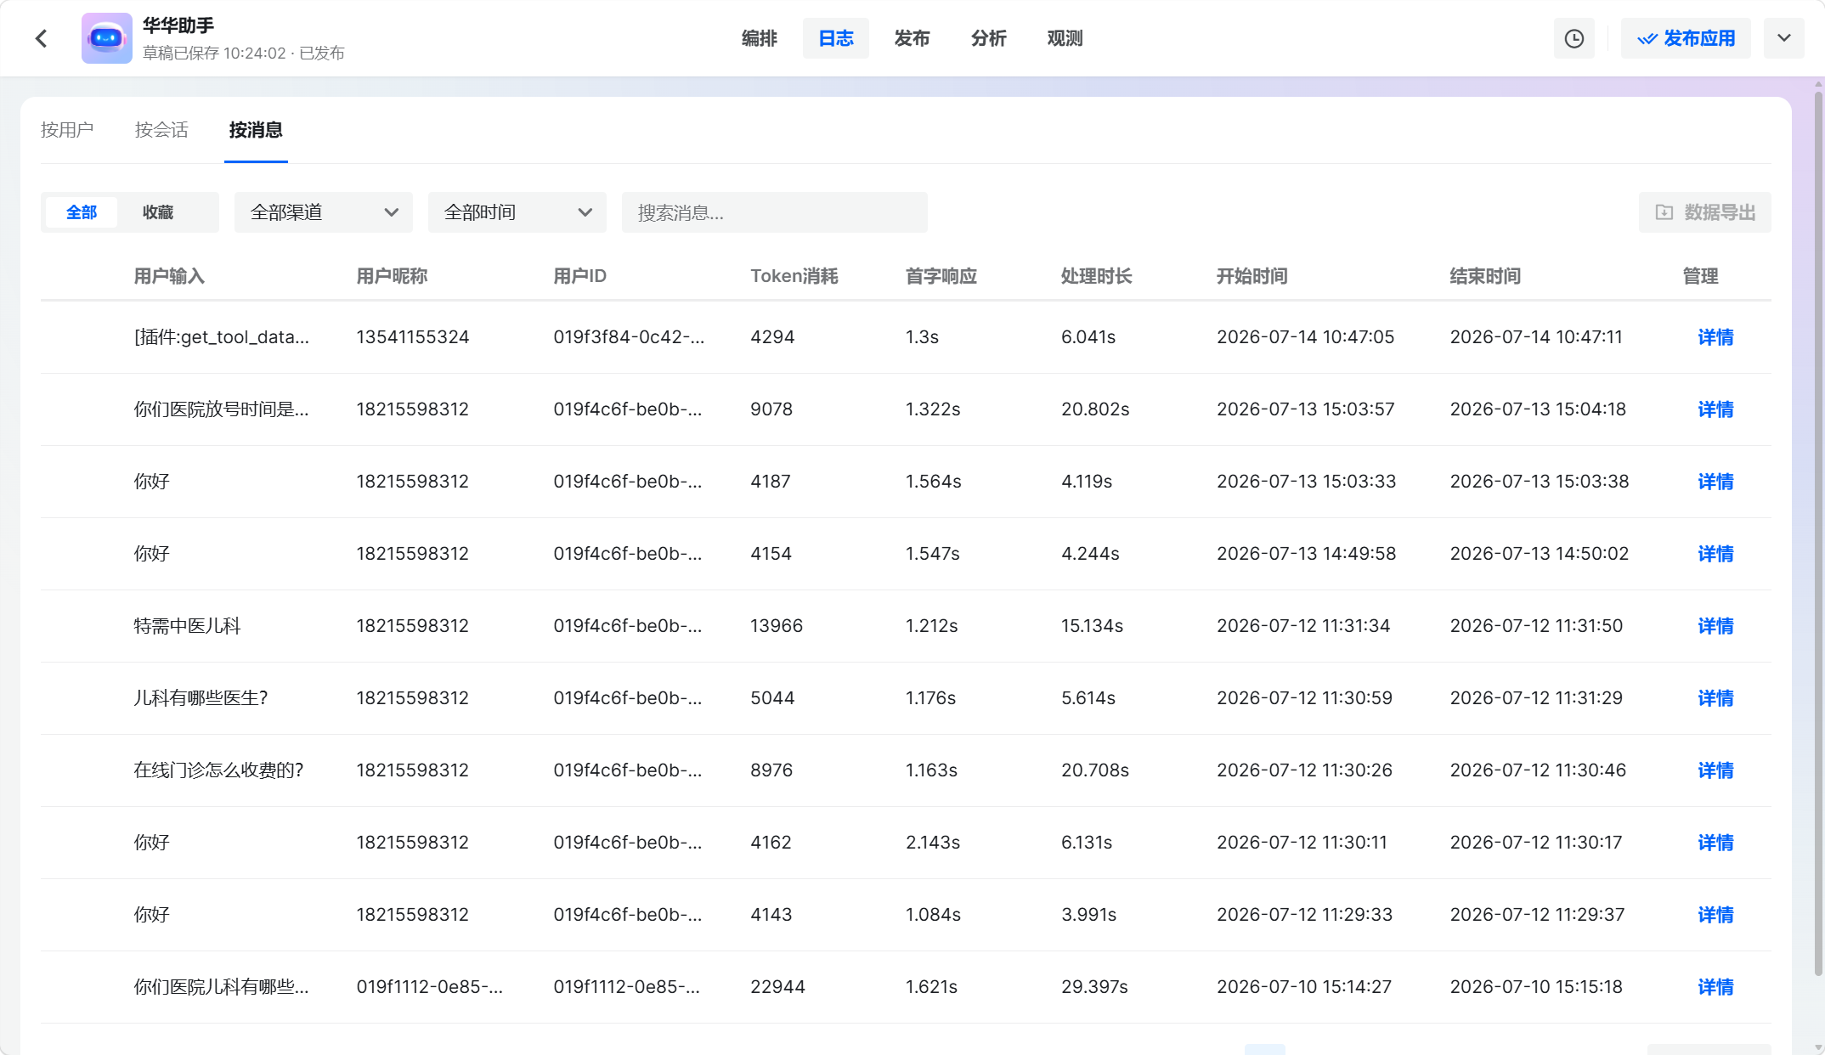The width and height of the screenshot is (1825, 1055).
Task: Expand the publish options chevron
Action: tap(1783, 38)
